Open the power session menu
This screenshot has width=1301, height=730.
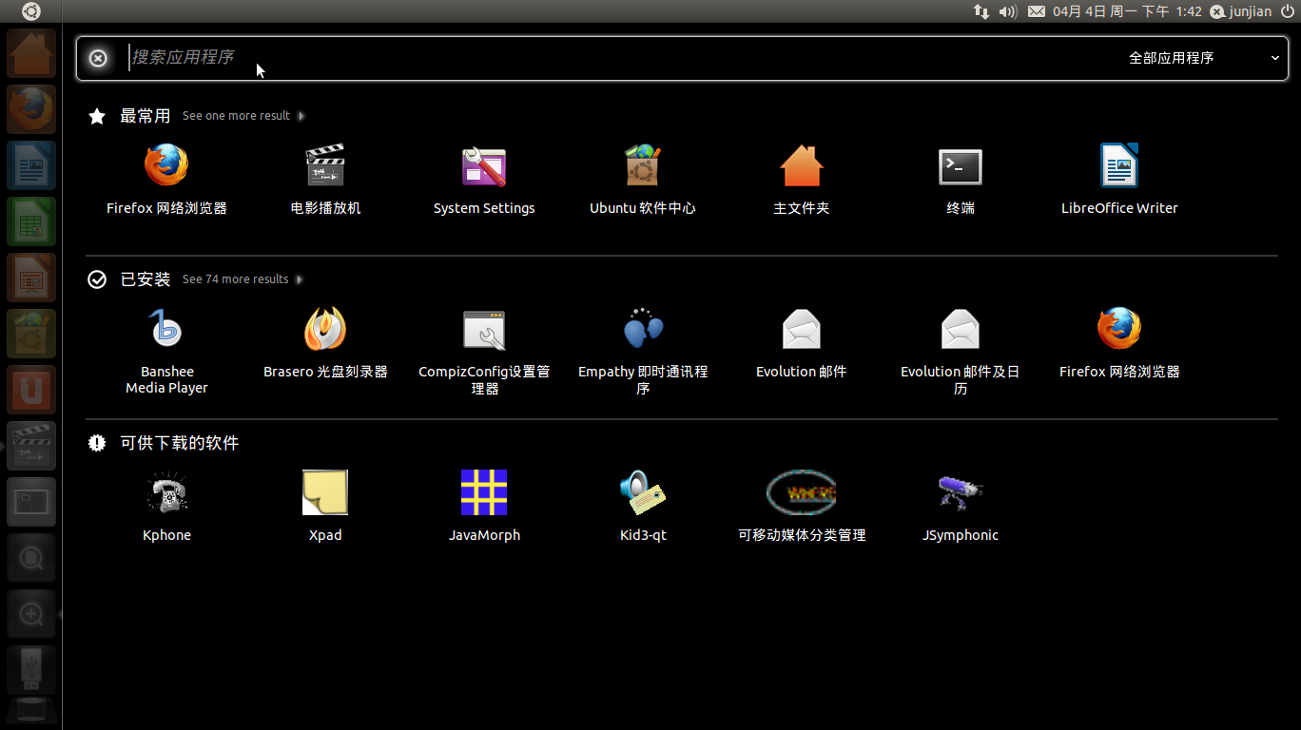tap(1288, 11)
